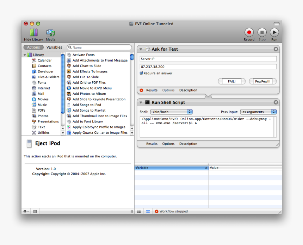Click the Workflow stopped status icon
The width and height of the screenshot is (303, 245).
(x=156, y=212)
